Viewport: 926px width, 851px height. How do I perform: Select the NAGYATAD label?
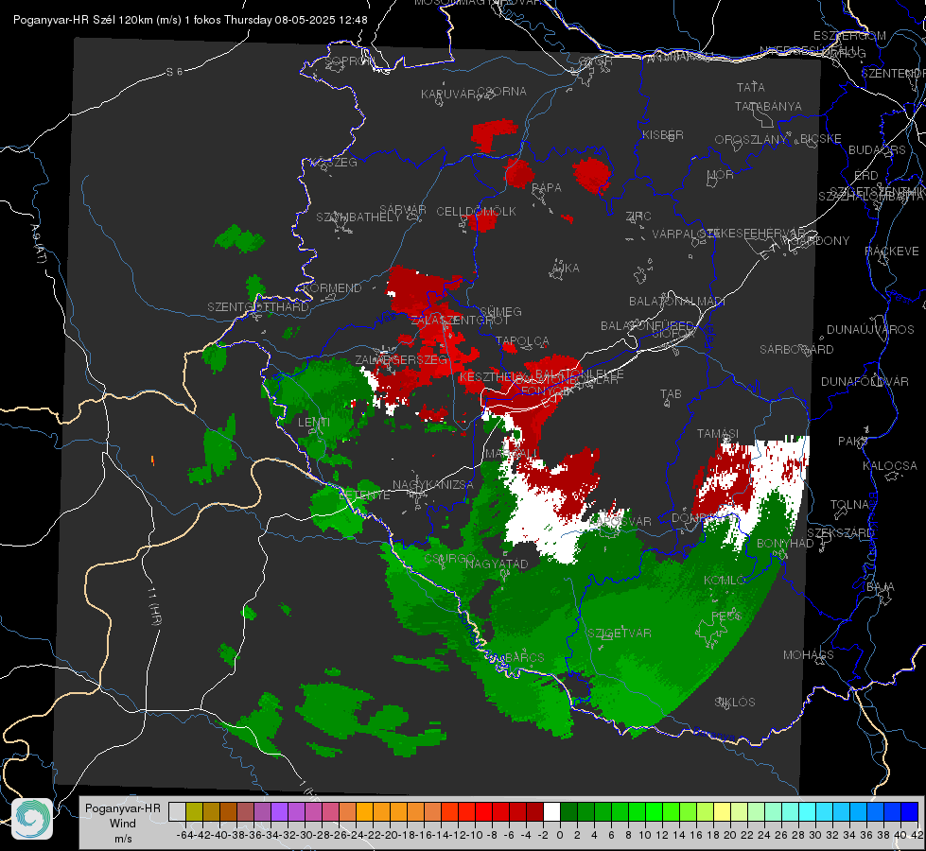click(x=497, y=564)
